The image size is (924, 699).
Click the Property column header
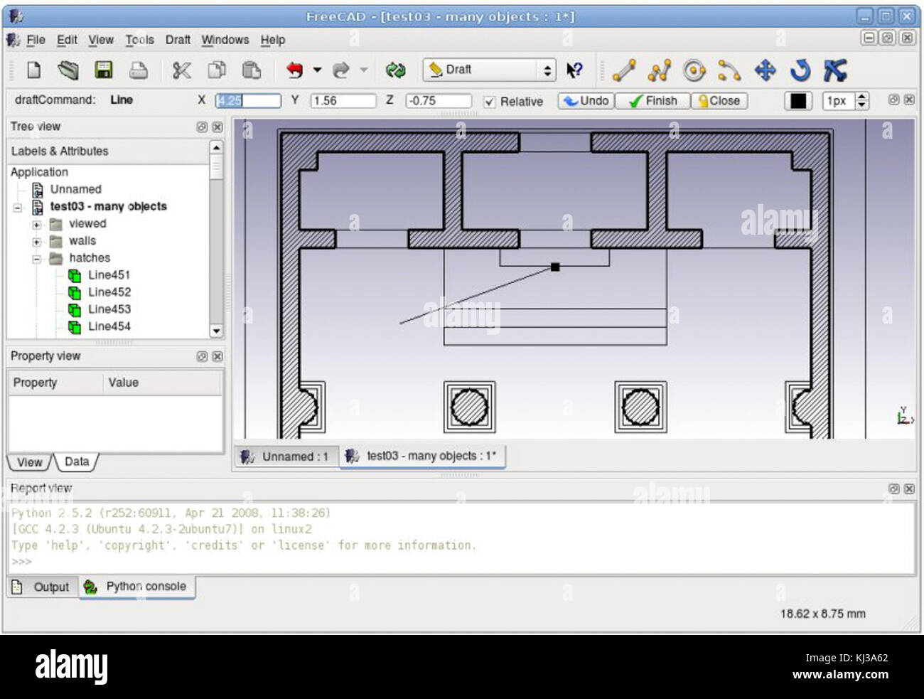(x=56, y=383)
